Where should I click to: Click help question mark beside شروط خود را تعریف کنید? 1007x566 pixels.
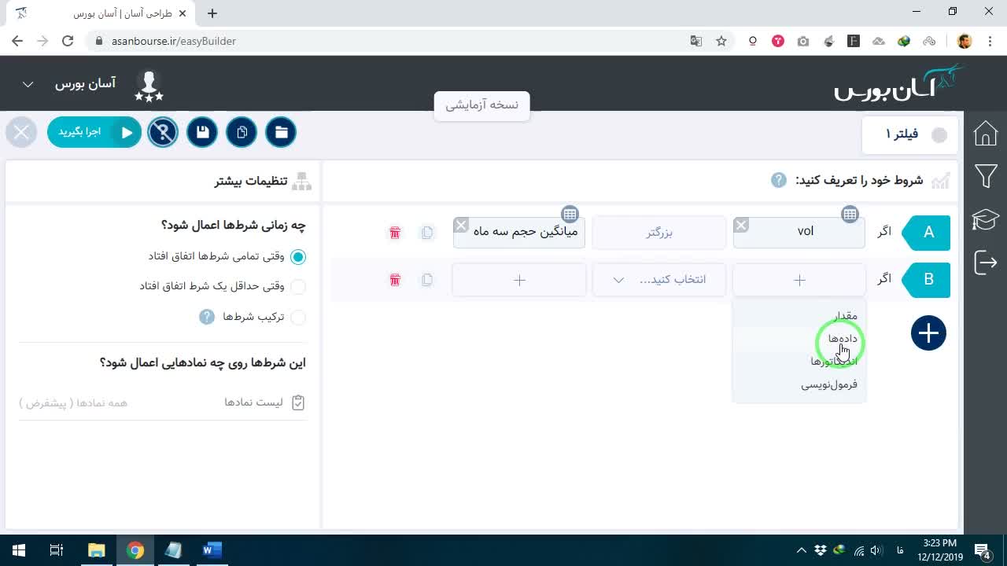point(778,180)
